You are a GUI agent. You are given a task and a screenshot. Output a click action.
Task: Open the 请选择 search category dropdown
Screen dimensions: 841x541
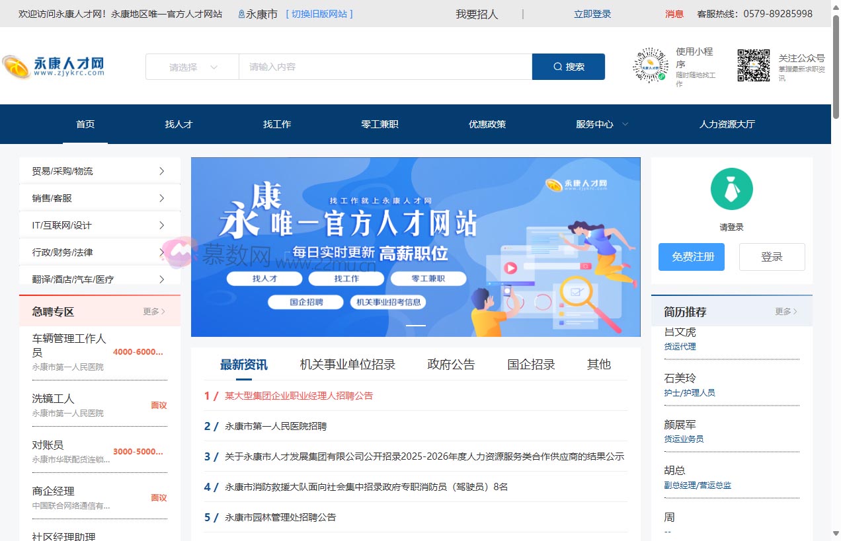click(191, 67)
